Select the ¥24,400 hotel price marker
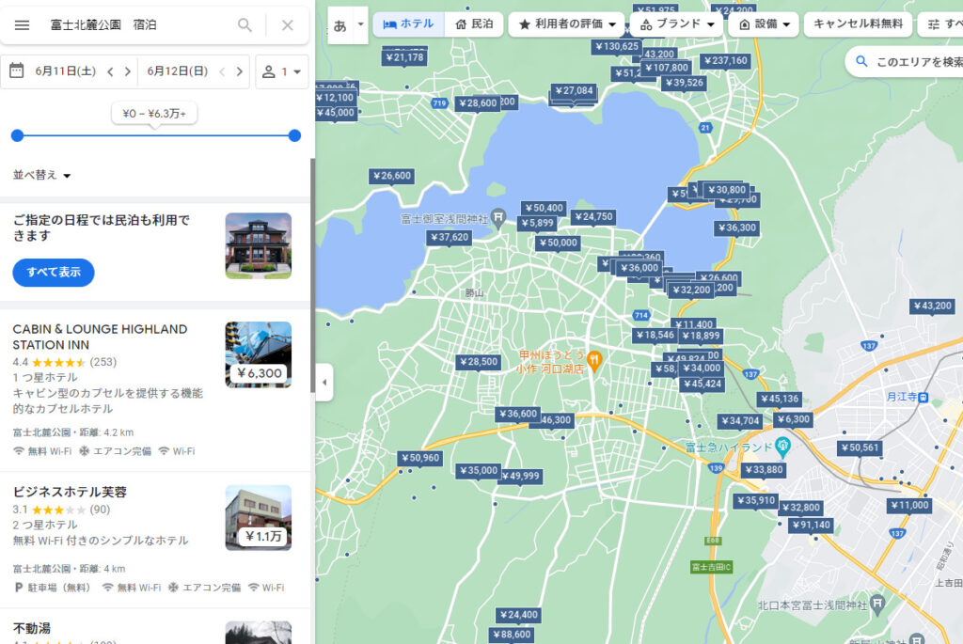The width and height of the screenshot is (963, 644). click(x=518, y=615)
